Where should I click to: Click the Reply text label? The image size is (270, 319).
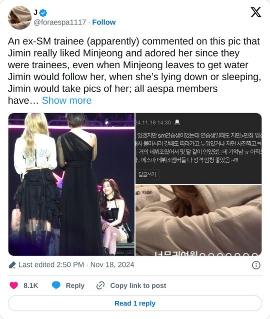point(75,285)
